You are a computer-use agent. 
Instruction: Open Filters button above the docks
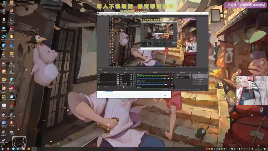tap(133, 69)
